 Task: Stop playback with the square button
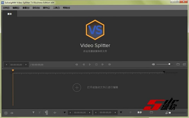pyautogui.click(x=96, y=65)
